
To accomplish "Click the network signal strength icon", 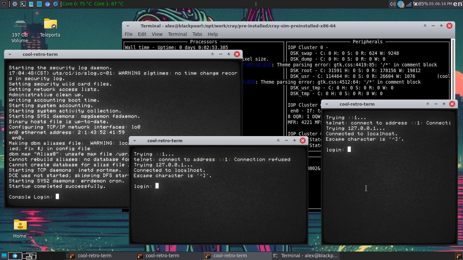I will 409,4.
